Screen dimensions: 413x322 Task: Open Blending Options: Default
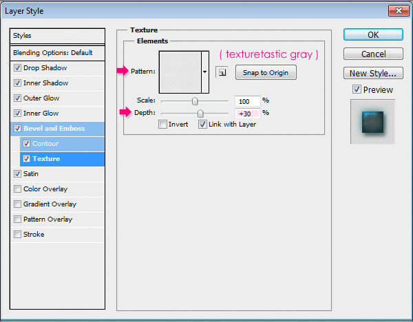point(57,53)
